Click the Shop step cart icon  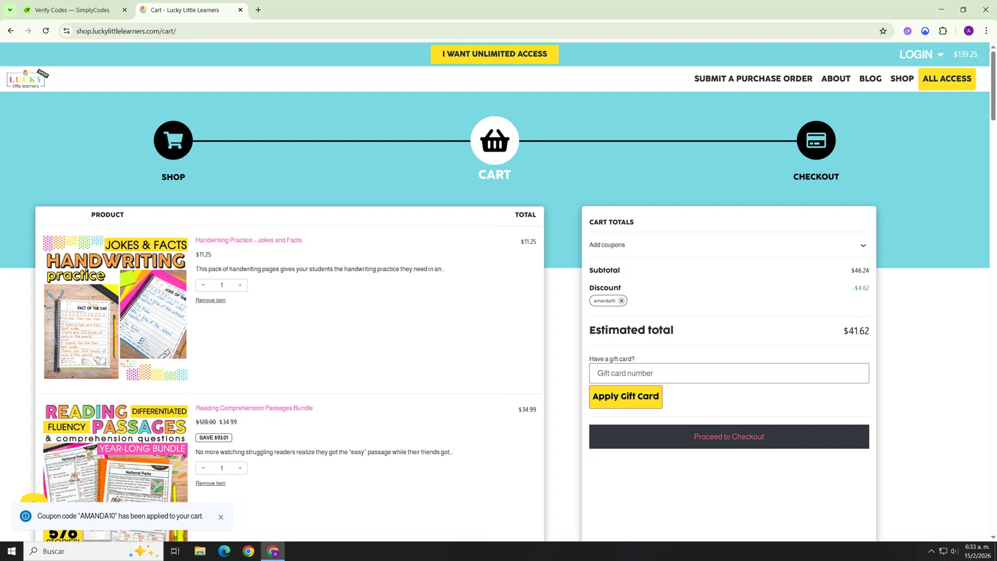(173, 140)
